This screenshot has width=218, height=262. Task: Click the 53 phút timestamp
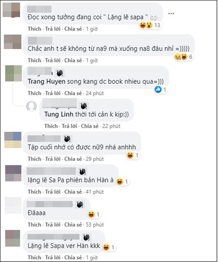(95, 225)
